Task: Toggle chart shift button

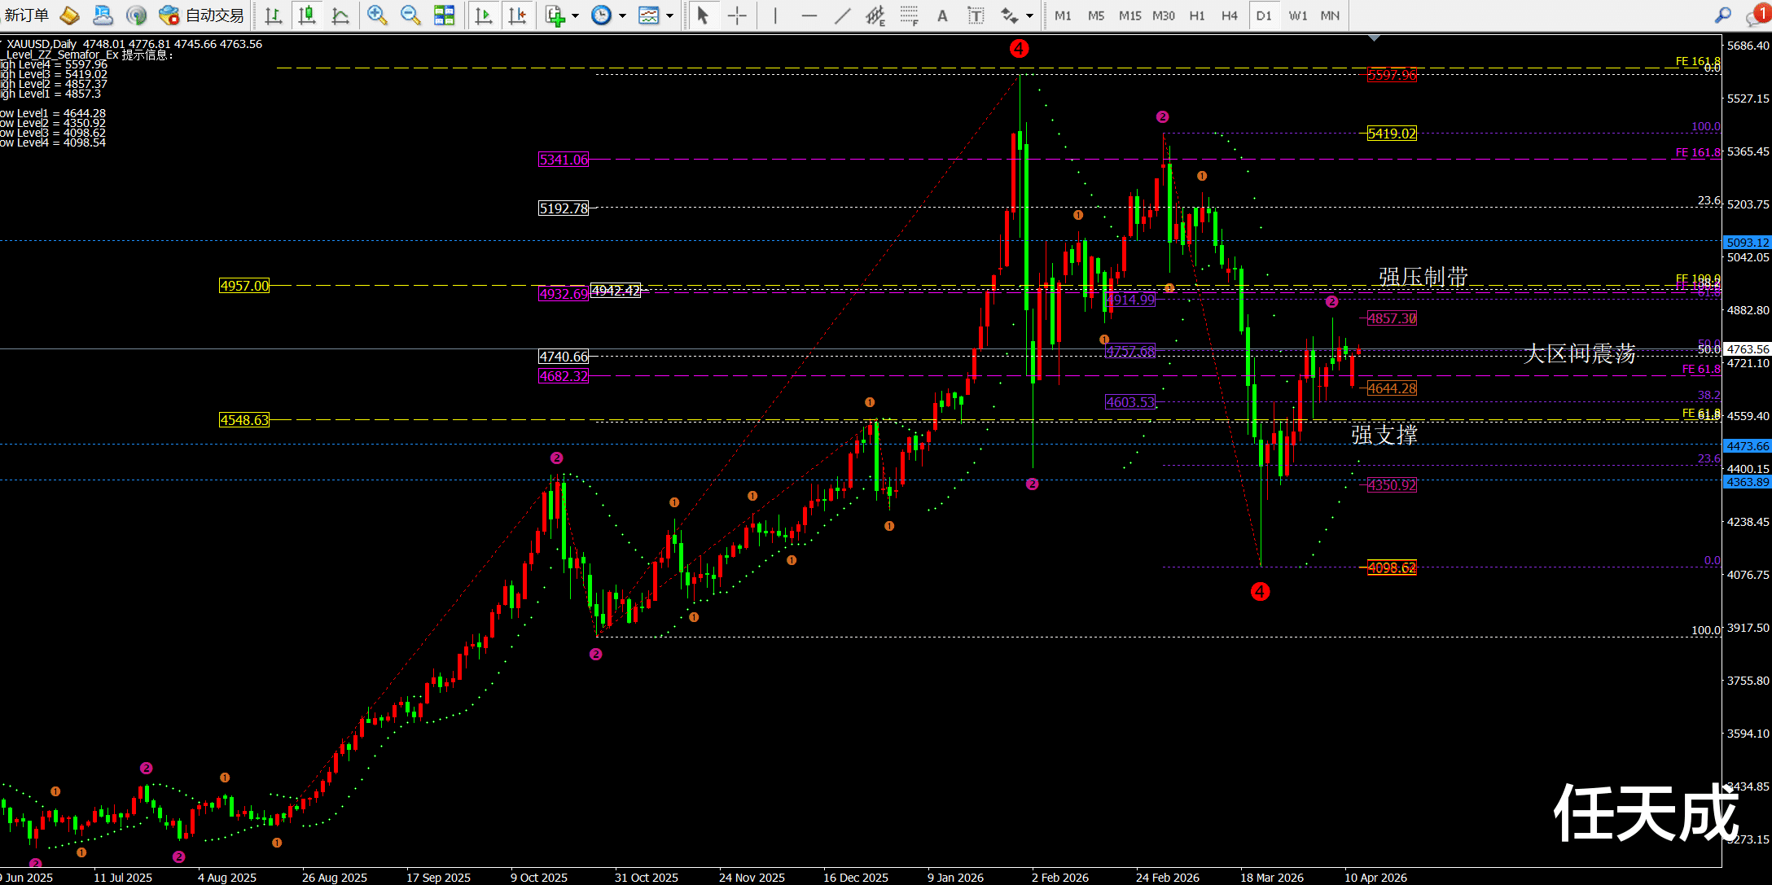Action: [x=517, y=15]
